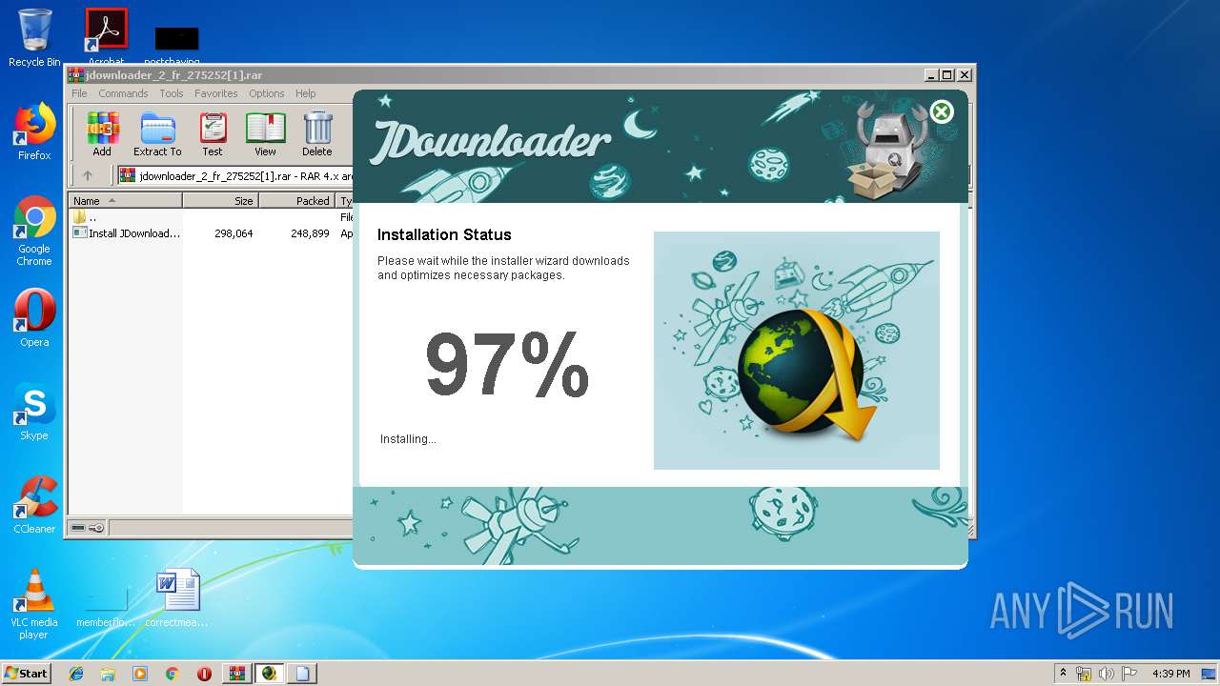Screen dimensions: 1220x686
Task: Open the memberflo... desktop file
Action: click(x=106, y=604)
